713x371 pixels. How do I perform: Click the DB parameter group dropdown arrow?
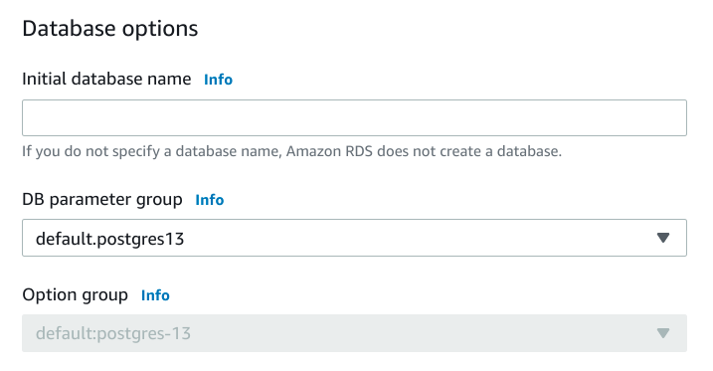coord(663,238)
